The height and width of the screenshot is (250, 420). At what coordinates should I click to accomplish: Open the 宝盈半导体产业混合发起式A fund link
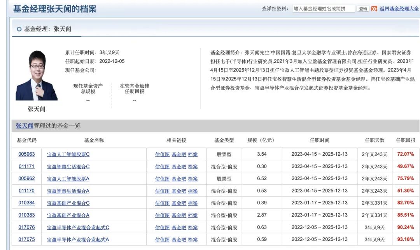point(78,240)
